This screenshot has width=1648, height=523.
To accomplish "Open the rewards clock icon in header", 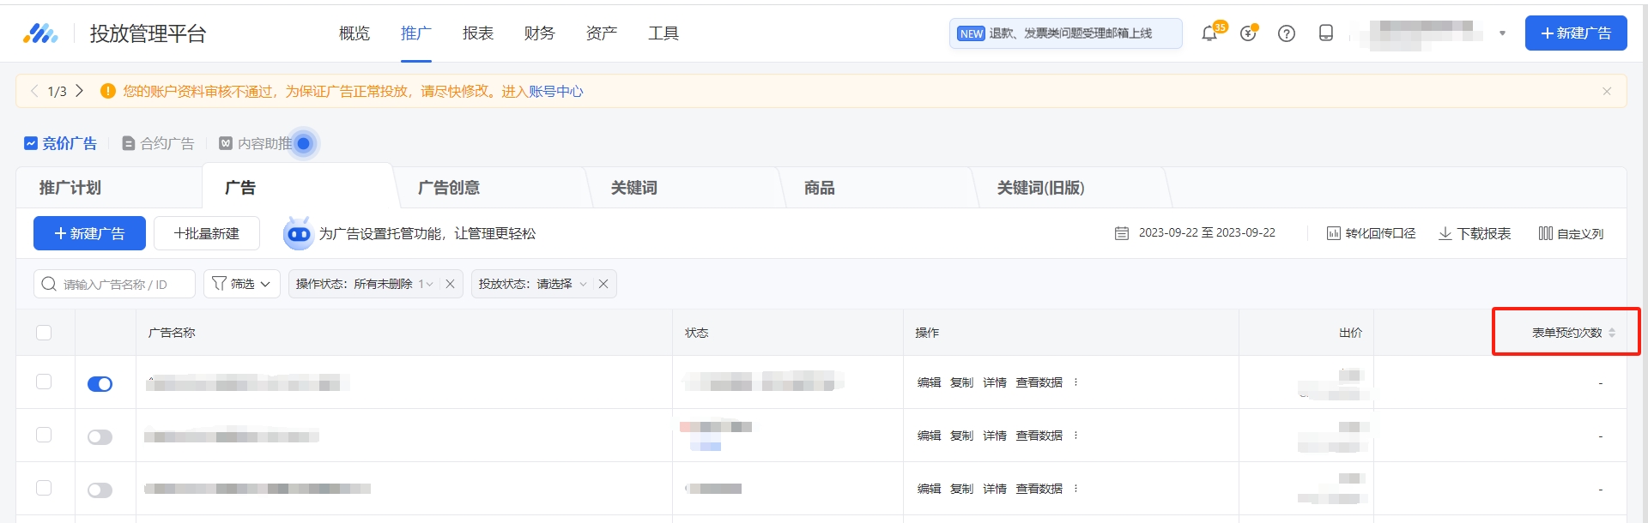I will pyautogui.click(x=1248, y=33).
